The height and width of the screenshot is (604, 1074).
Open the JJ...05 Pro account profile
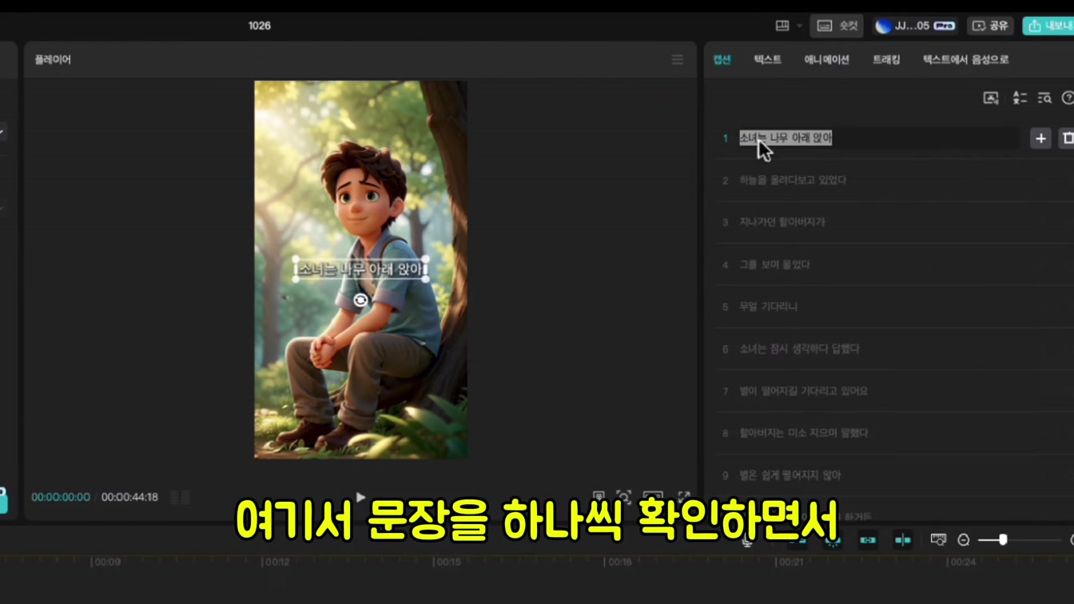(x=915, y=26)
